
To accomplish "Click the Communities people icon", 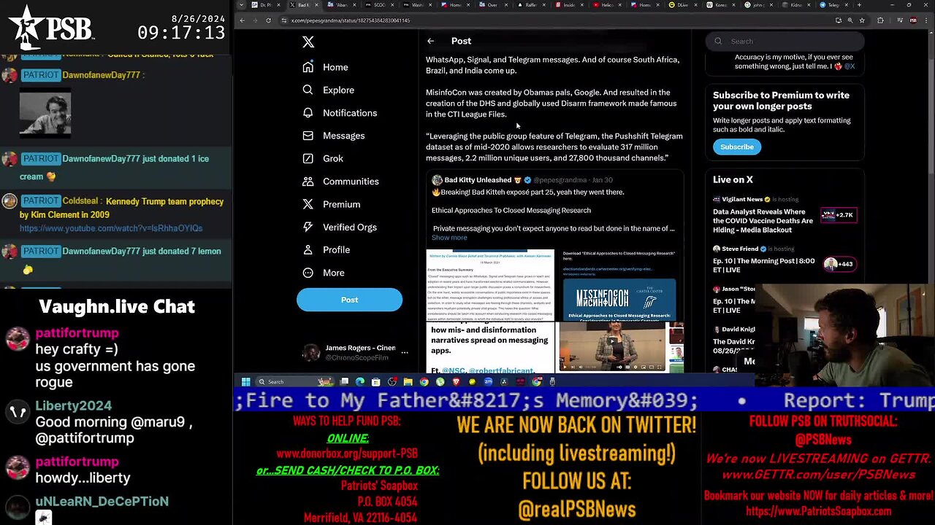I will 308,181.
